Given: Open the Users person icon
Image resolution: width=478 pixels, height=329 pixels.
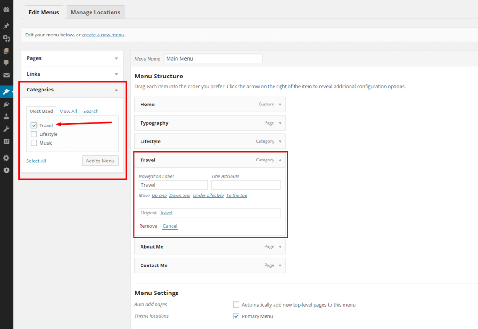Looking at the screenshot, I should coord(7,116).
